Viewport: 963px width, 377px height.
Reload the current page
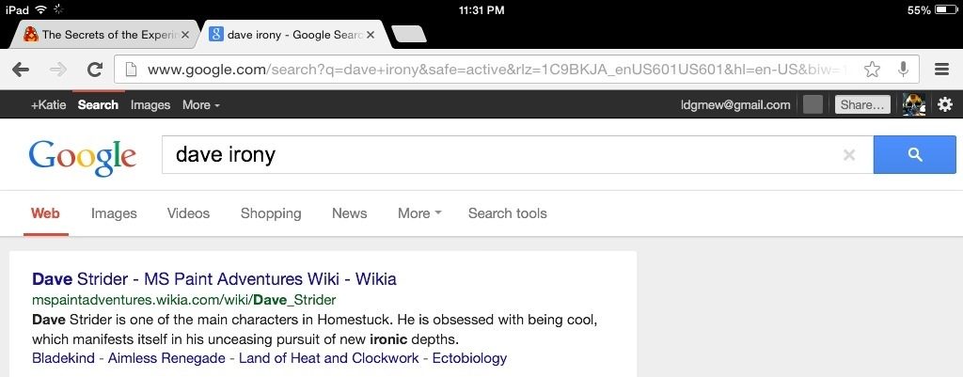coord(94,69)
